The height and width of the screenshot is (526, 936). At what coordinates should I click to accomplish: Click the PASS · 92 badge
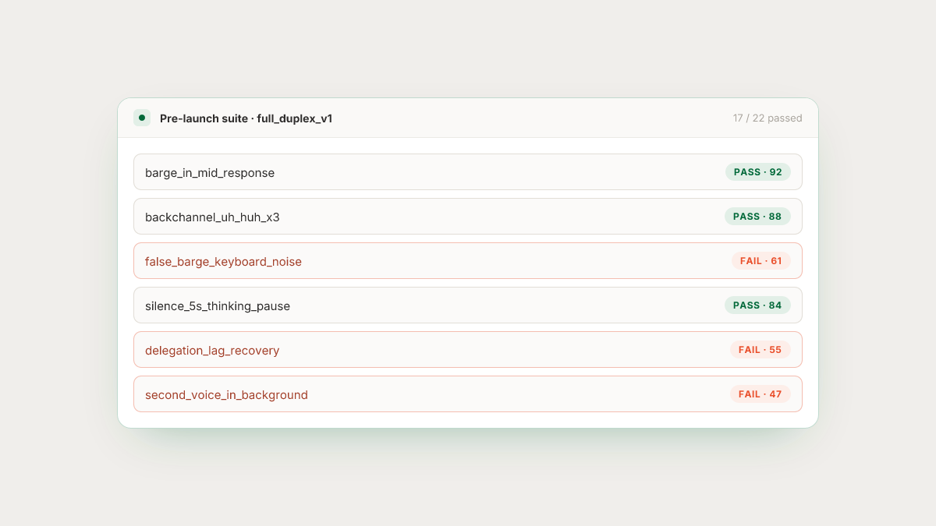tap(757, 172)
